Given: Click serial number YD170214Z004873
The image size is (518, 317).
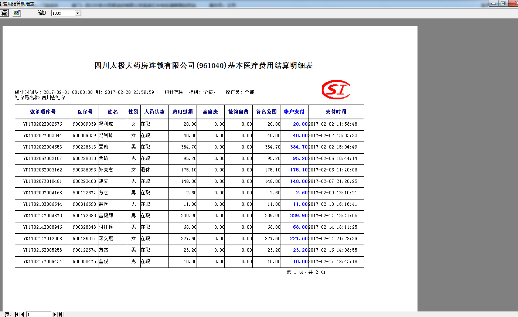Looking at the screenshot, I should click(x=42, y=216).
